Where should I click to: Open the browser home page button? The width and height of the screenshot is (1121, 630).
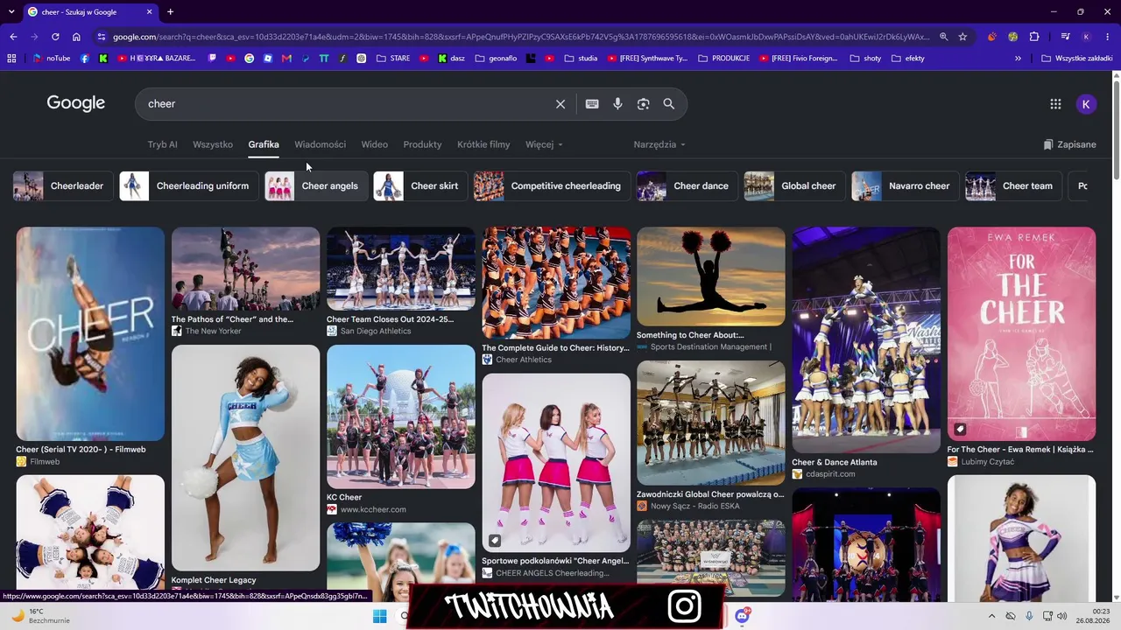click(x=76, y=37)
